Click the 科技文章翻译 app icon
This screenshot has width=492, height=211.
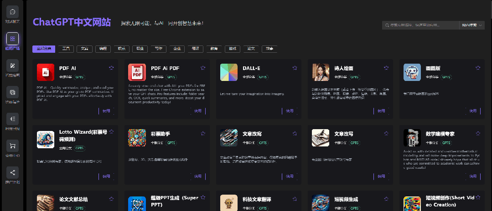tap(229, 203)
